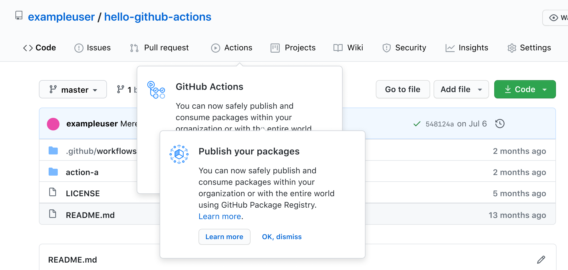Edit README.md with the pencil icon

(541, 259)
